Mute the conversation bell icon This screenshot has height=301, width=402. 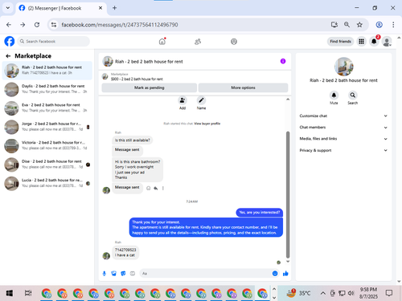[x=334, y=96]
